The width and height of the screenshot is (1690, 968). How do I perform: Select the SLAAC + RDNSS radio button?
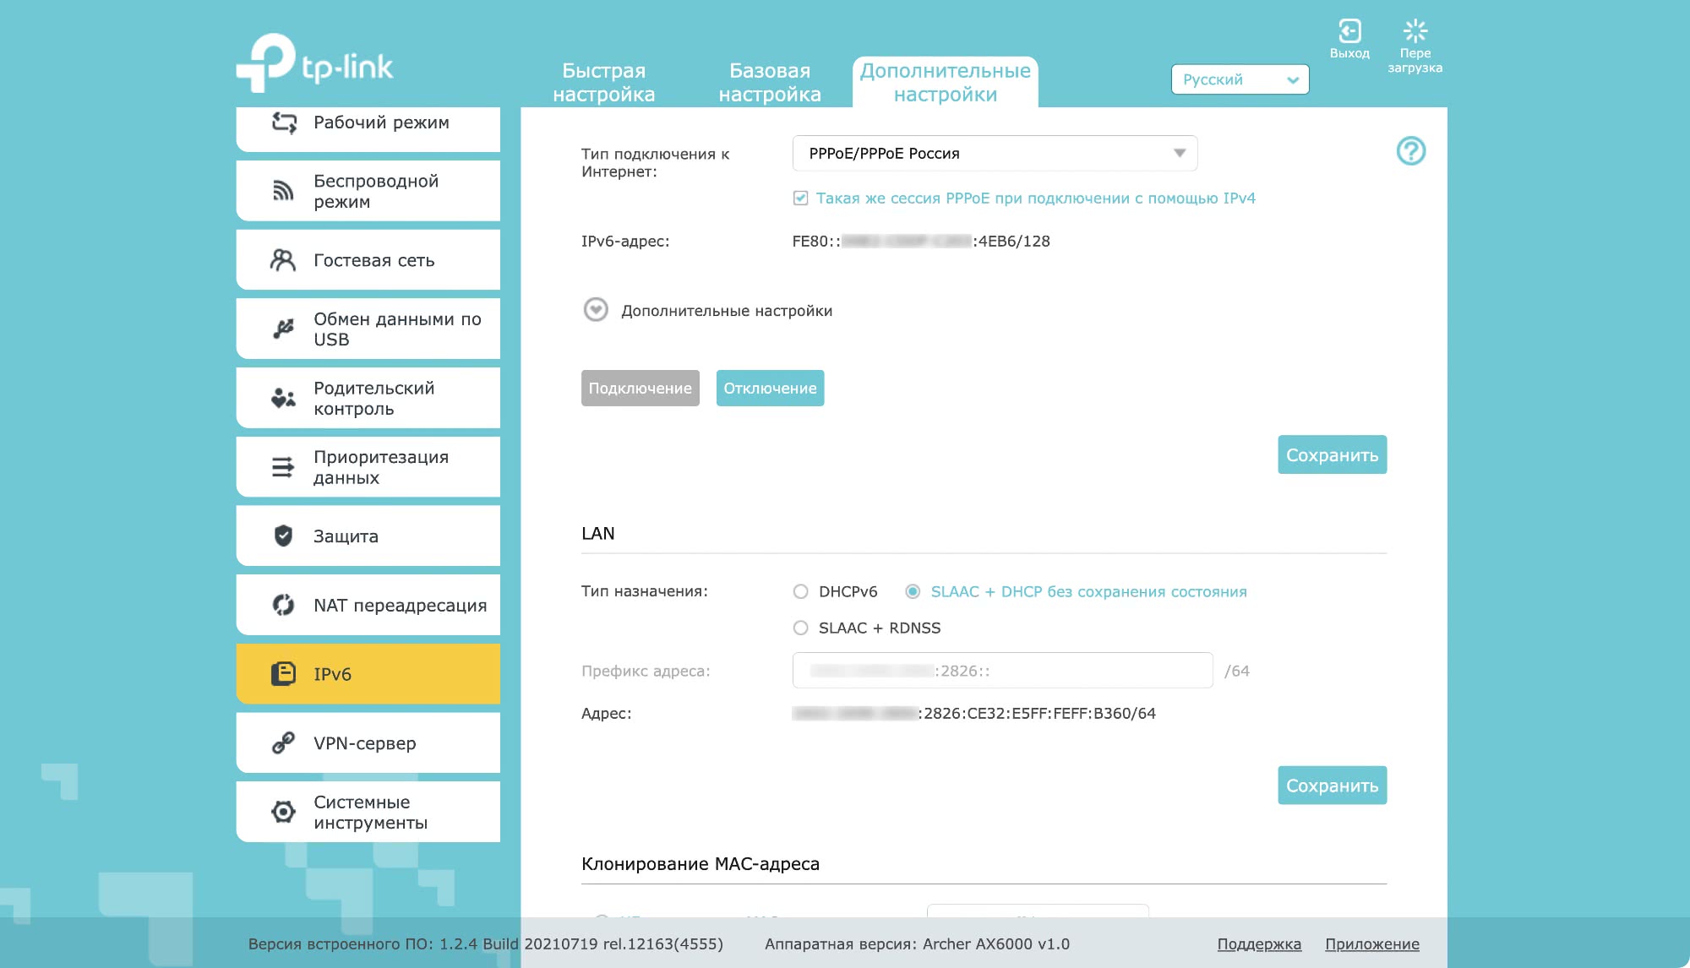pos(800,628)
